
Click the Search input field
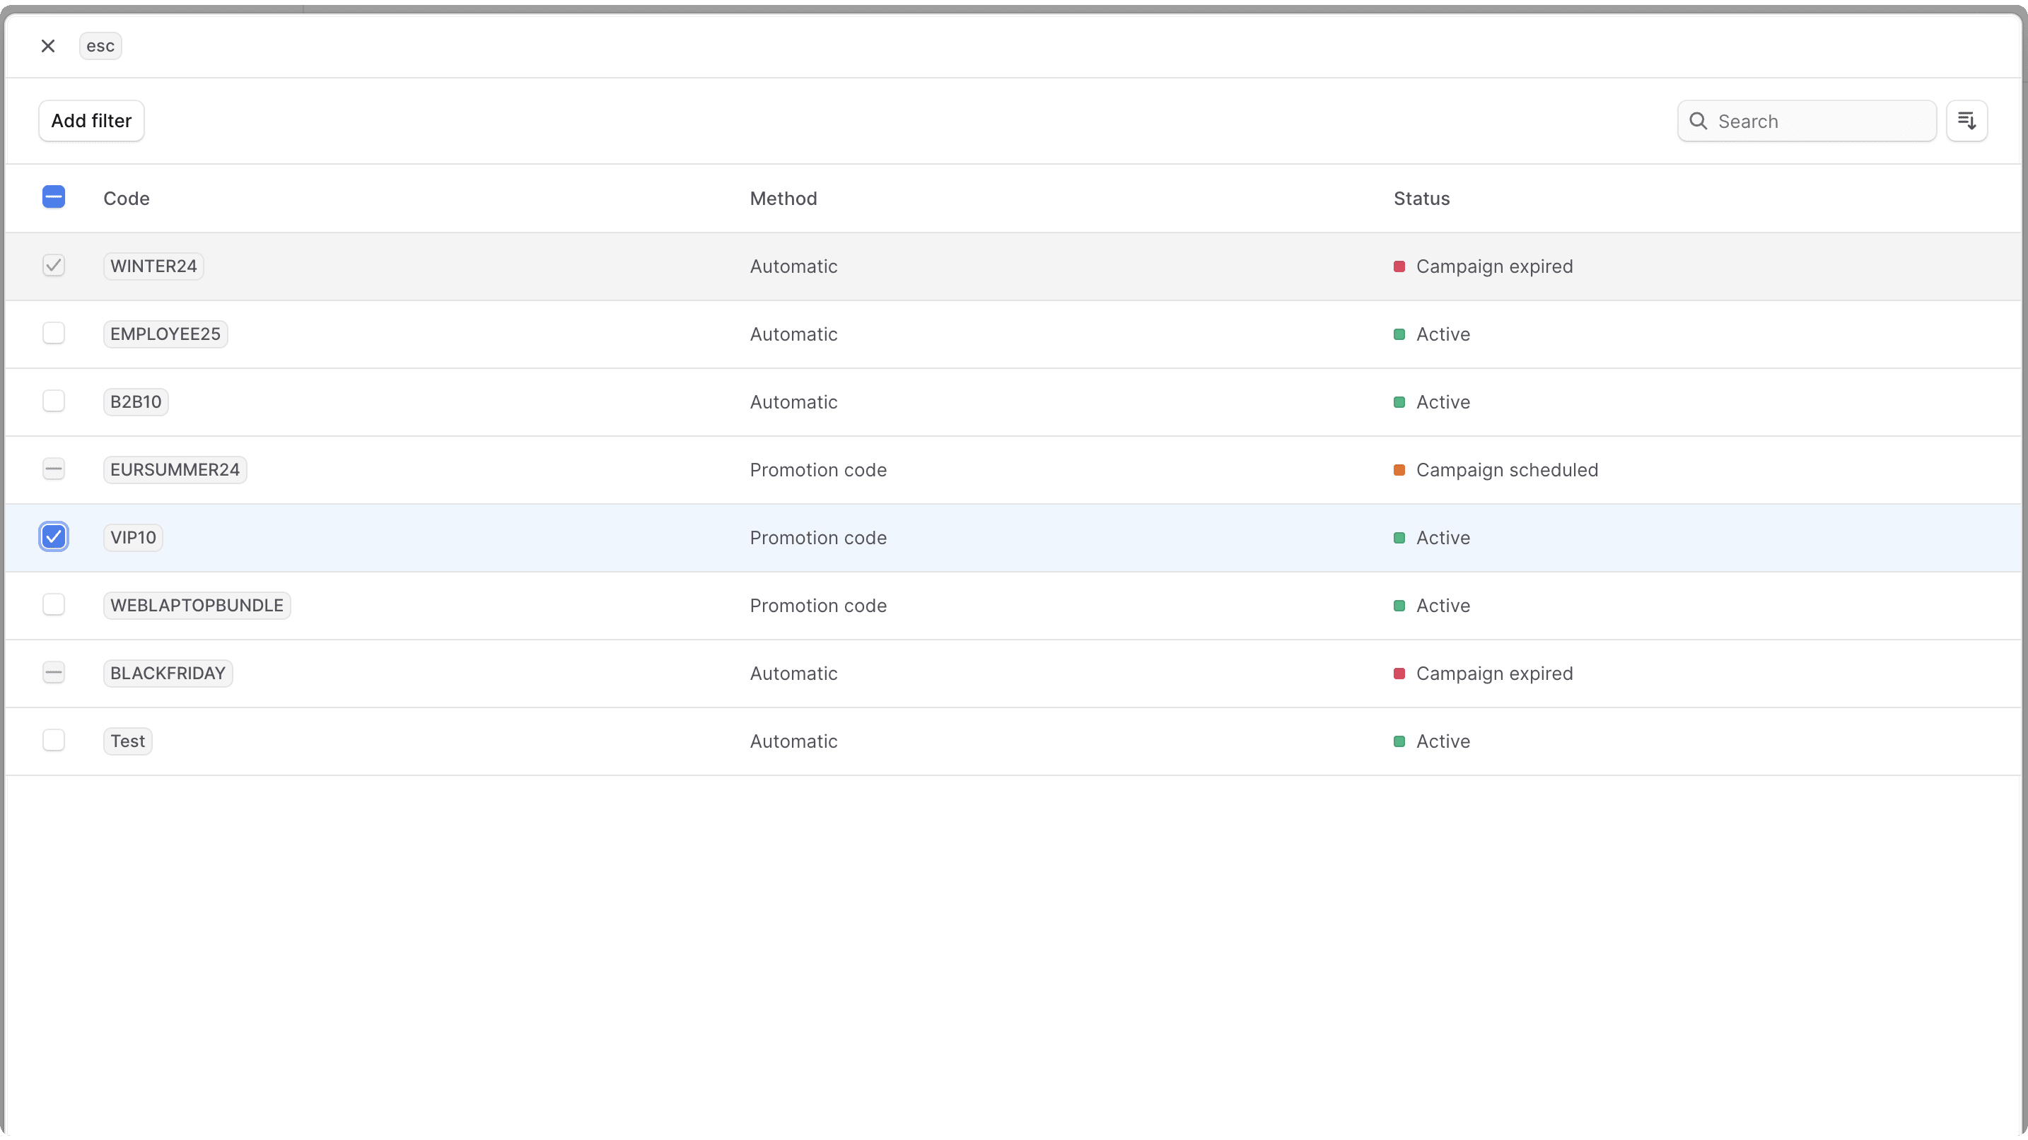(1819, 121)
